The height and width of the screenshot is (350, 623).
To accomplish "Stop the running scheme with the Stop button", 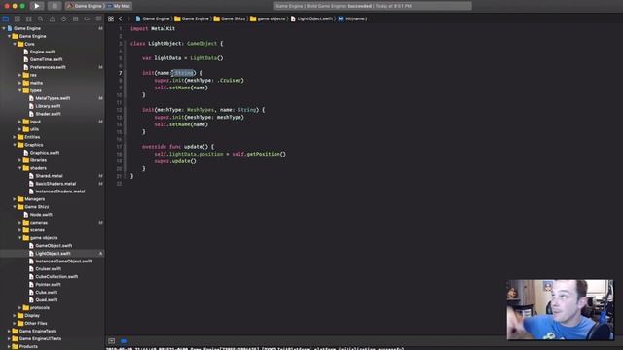I will (55, 6).
